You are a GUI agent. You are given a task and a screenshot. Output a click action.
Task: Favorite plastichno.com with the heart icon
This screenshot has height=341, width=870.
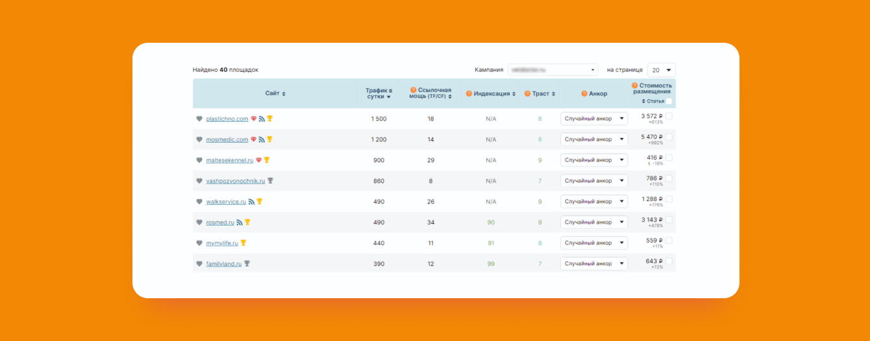pos(199,119)
